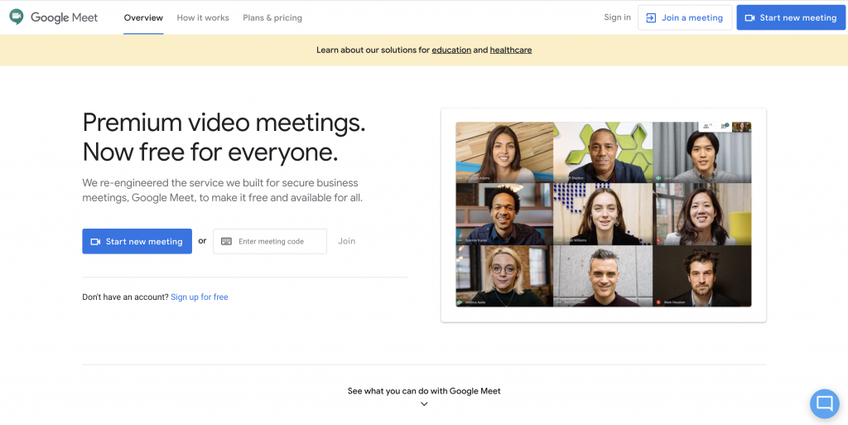Click the Don't have an account? text

(x=126, y=297)
